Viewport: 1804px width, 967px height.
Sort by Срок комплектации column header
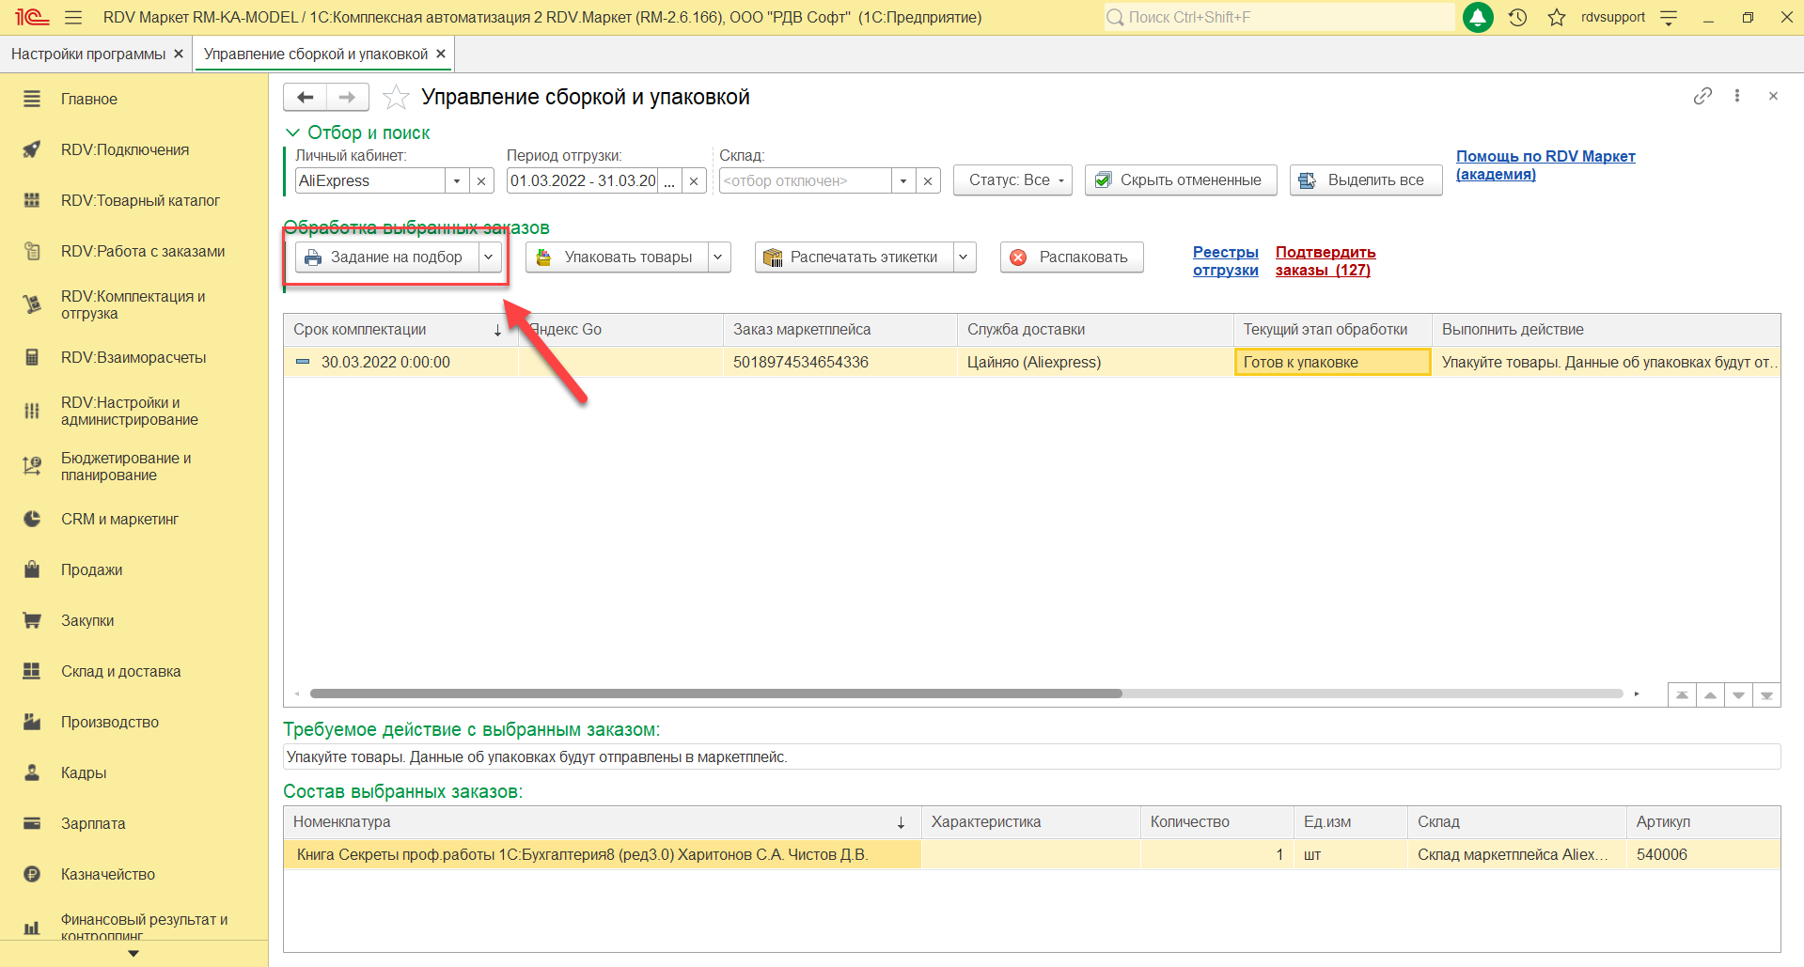[x=400, y=330]
